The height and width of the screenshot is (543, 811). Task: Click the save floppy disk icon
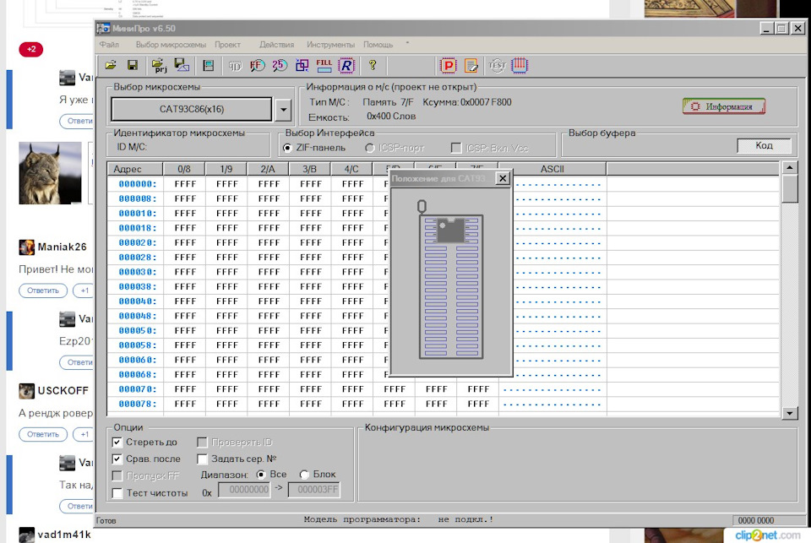tap(133, 65)
